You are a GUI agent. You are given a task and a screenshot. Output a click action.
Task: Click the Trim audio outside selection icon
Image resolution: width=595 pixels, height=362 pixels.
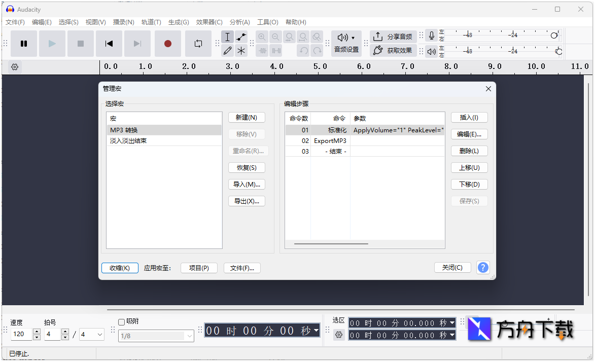[x=263, y=51]
